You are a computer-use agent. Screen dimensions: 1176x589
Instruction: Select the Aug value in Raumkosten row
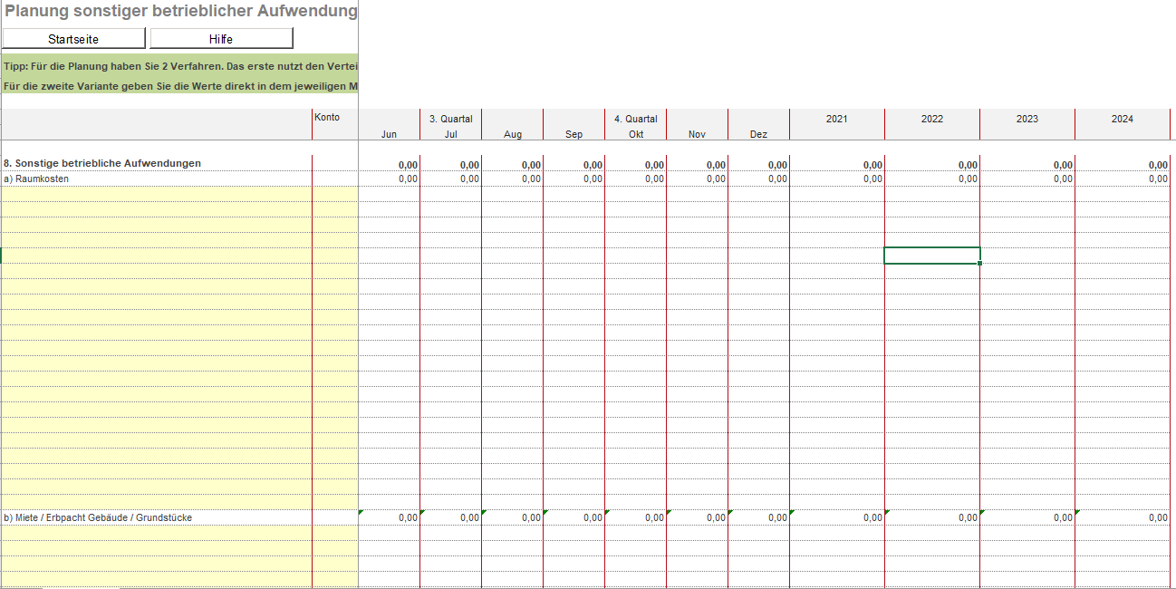(513, 179)
